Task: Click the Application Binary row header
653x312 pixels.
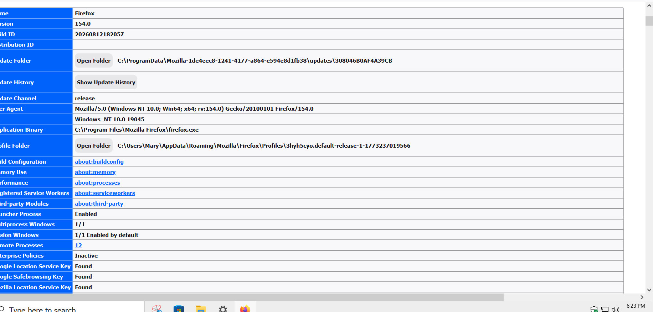Action: [x=36, y=130]
